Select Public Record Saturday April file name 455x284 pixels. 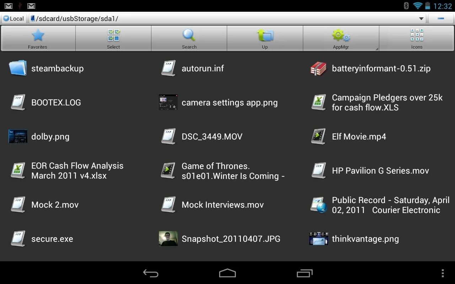point(391,205)
